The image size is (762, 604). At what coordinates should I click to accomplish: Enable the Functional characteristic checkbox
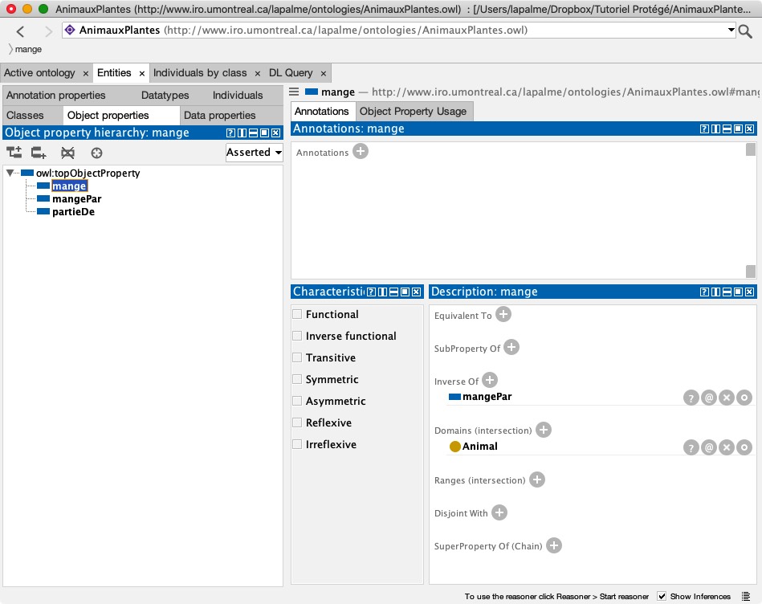(298, 315)
